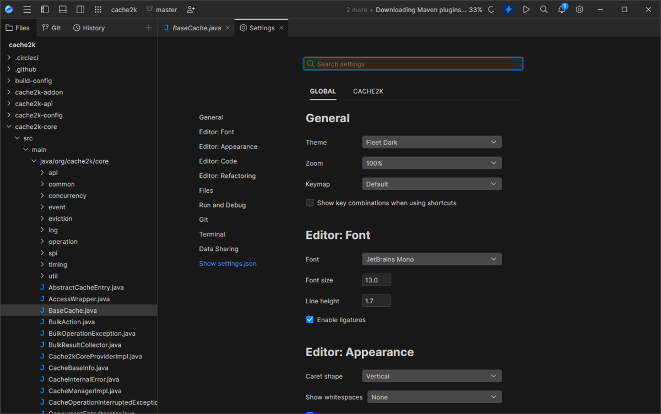This screenshot has height=414, width=661.
Task: Open the Zoom dropdown showing 100%
Action: pyautogui.click(x=432, y=163)
